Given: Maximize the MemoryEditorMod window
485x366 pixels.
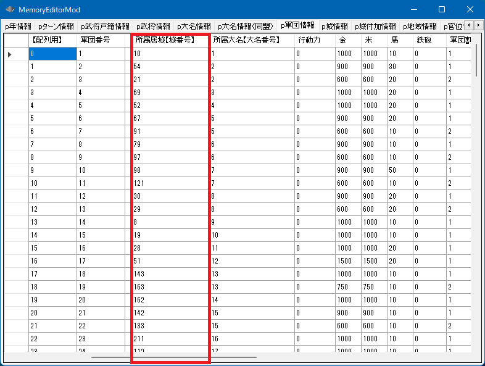Looking at the screenshot, I should point(441,10).
